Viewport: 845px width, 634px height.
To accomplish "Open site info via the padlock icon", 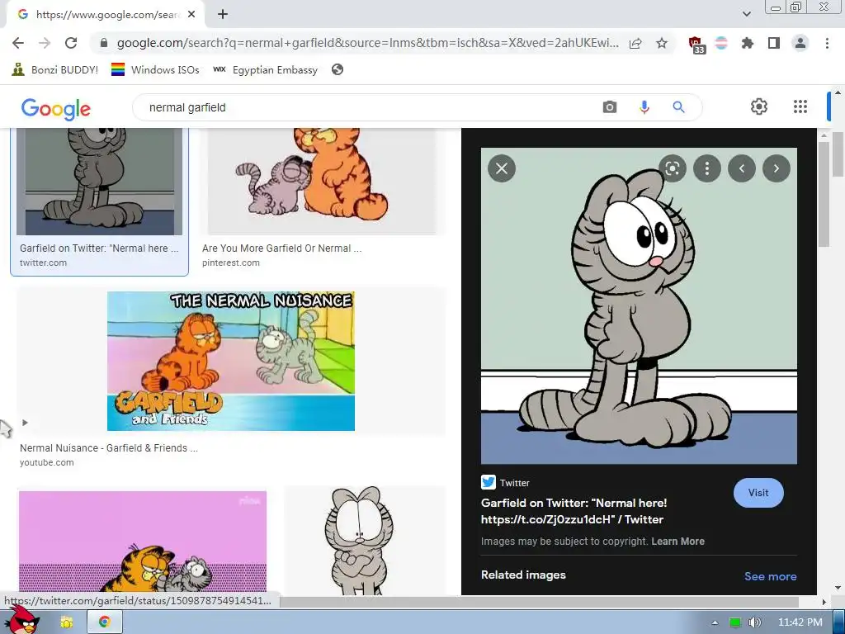I will click(103, 43).
